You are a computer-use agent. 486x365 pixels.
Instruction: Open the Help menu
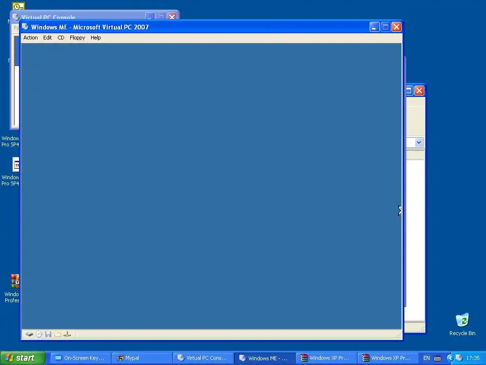click(95, 38)
